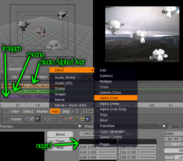
Task: Adjust the HoB horizon blue slider
Action: coord(98,157)
